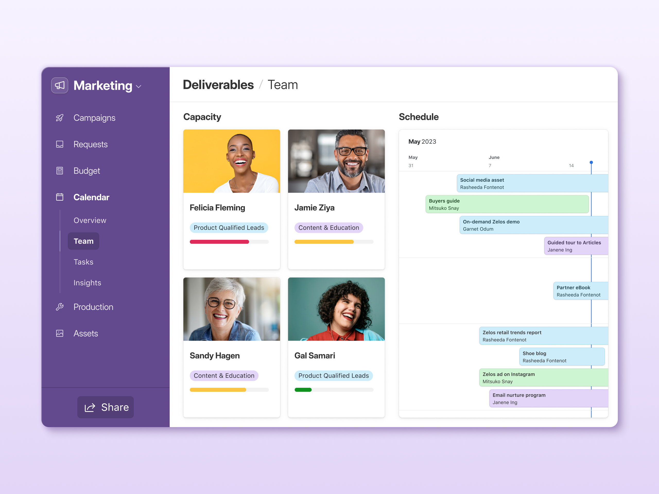Click the megaphone Marketing logo icon
This screenshot has height=494, width=659.
(x=59, y=85)
